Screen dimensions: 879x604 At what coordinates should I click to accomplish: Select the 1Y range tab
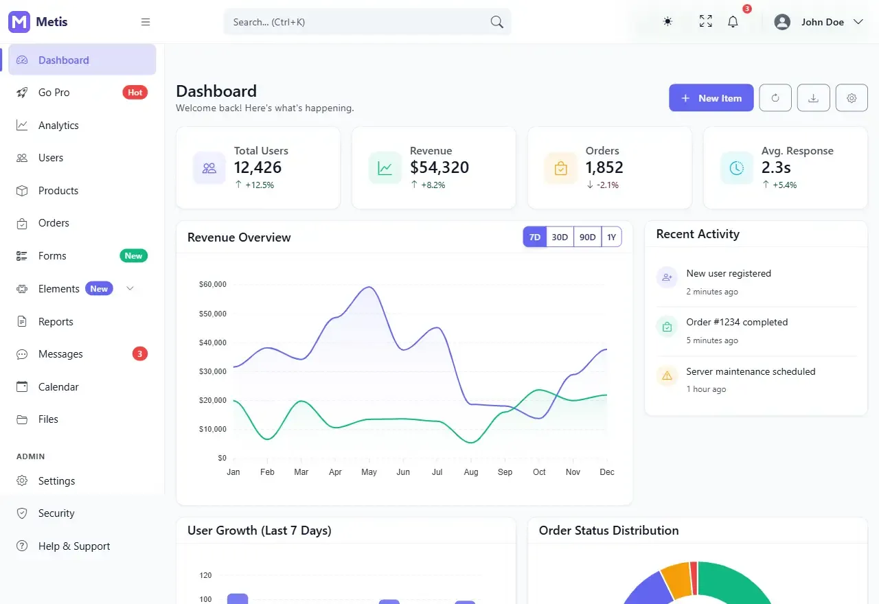pos(612,237)
